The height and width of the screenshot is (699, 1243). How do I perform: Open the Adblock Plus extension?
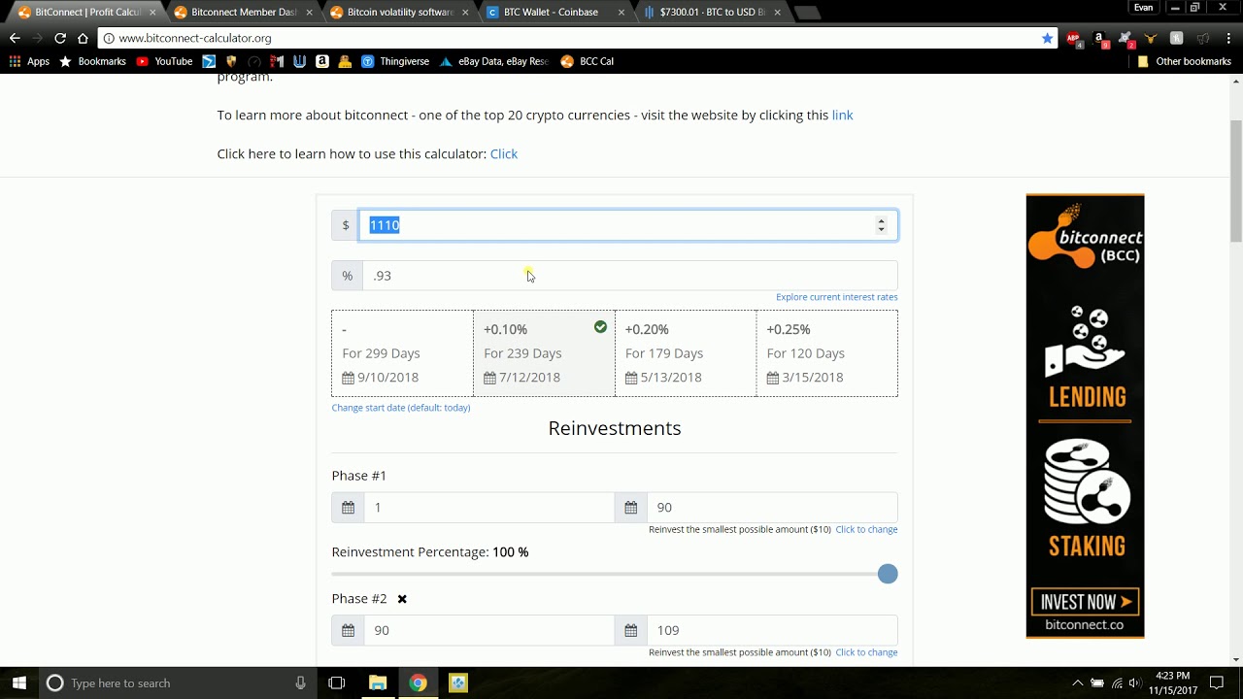(1074, 39)
